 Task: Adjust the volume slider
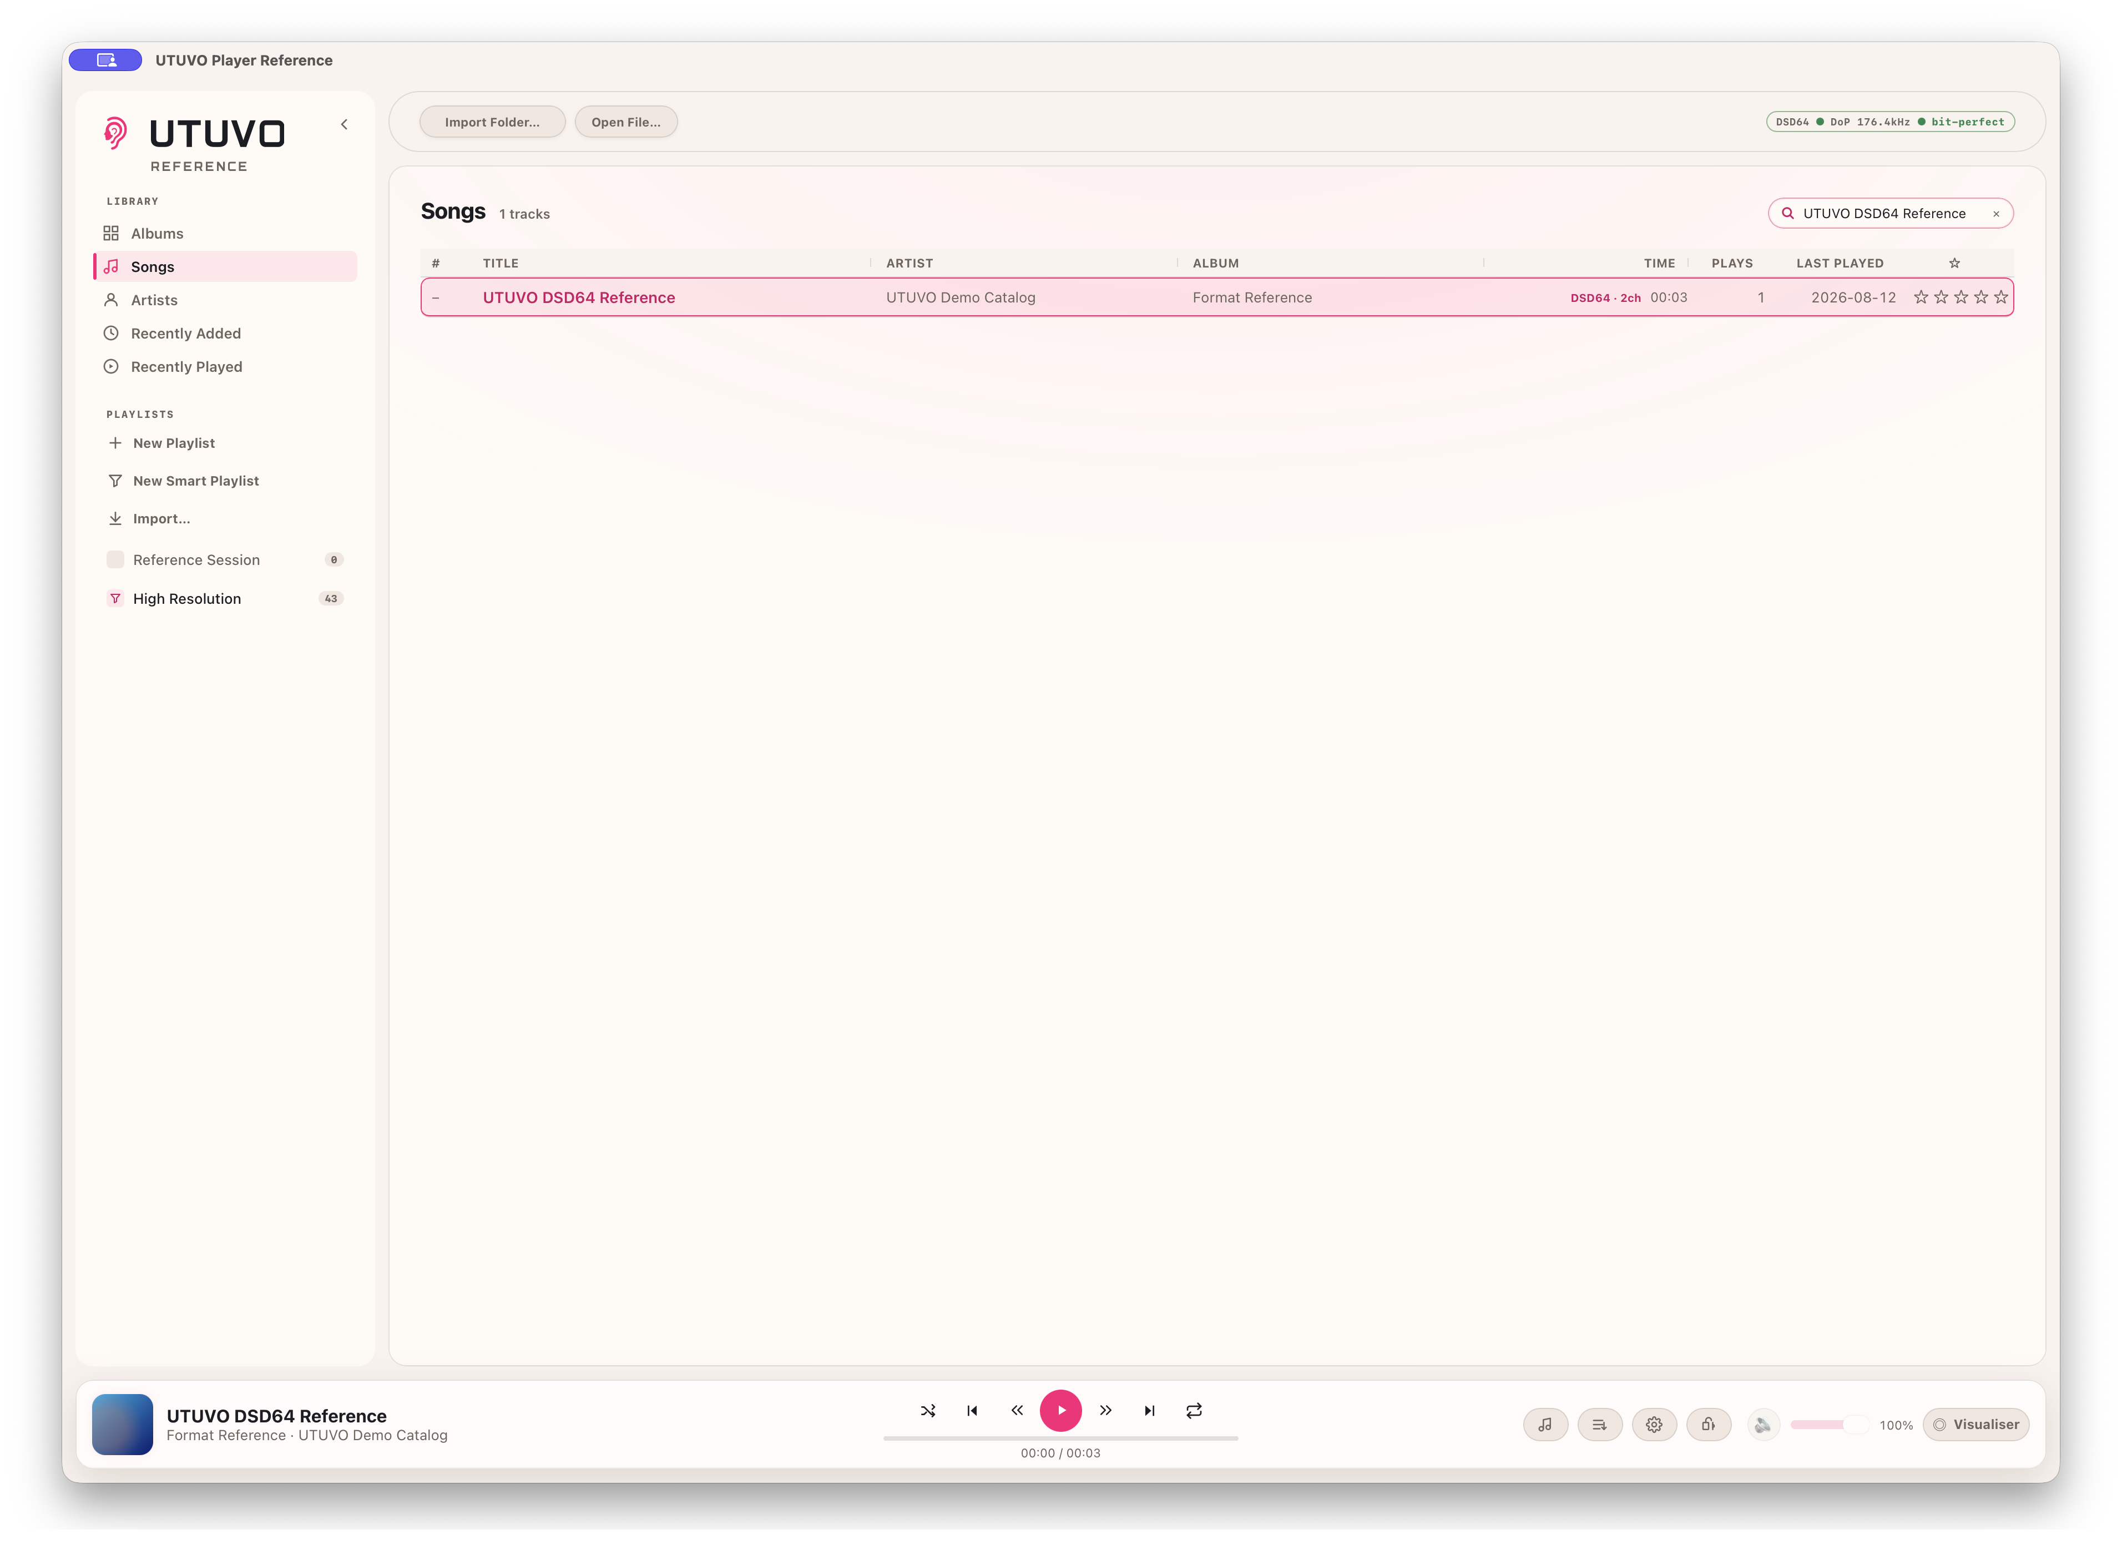[x=1829, y=1425]
